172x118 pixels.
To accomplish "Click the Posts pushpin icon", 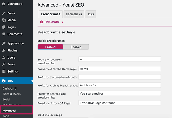I will pos(4,13).
